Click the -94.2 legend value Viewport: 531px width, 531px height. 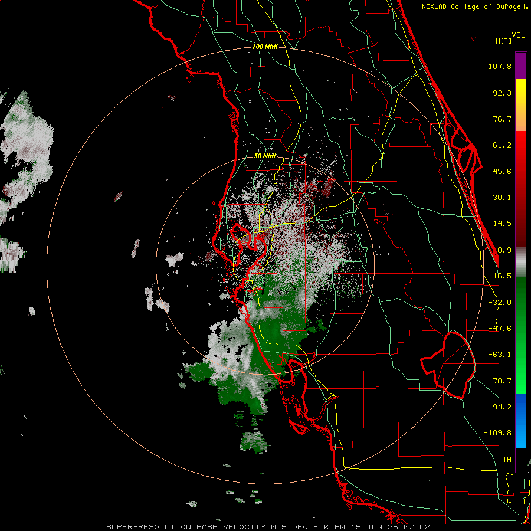coord(500,407)
